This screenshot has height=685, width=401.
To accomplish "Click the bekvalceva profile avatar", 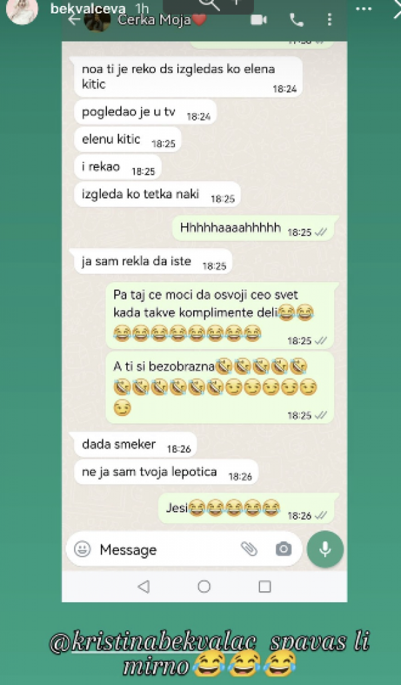I will [21, 11].
